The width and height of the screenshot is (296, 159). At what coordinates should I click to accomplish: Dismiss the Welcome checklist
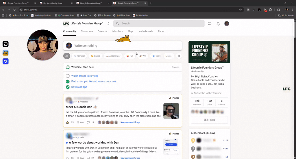point(175,67)
